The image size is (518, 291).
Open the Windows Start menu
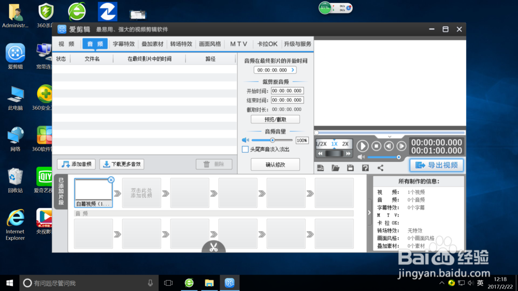(9, 283)
